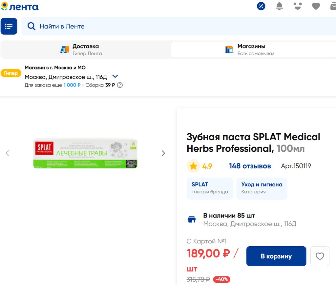Select the Доставка Гипер Лента tab

click(x=86, y=50)
